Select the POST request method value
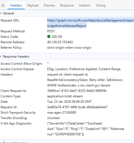This screenshot has width=134, height=143. pos(51,31)
